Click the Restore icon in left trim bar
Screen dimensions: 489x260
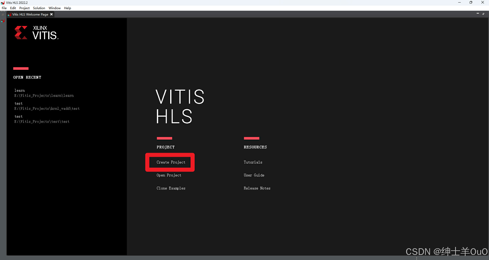[3, 15]
